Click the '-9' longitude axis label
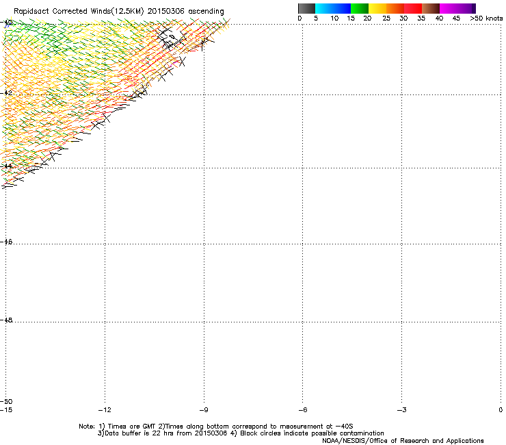The image size is (506, 445). 204,410
